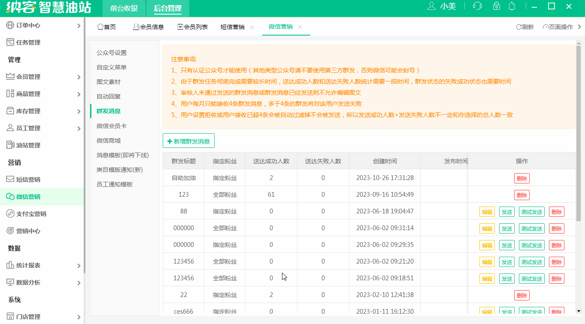Open the customer service headset icon
The image size is (585, 324).
476,6
